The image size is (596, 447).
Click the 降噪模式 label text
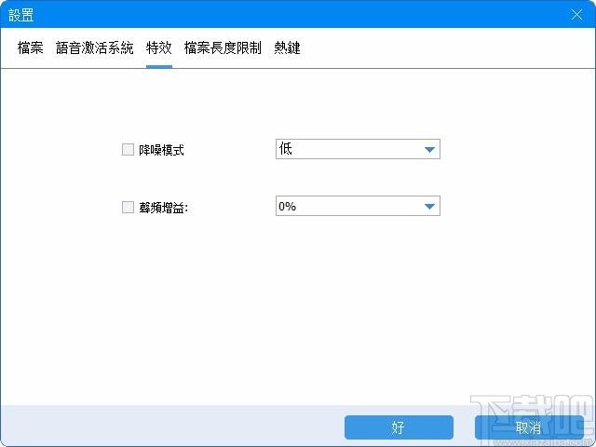[x=161, y=150]
